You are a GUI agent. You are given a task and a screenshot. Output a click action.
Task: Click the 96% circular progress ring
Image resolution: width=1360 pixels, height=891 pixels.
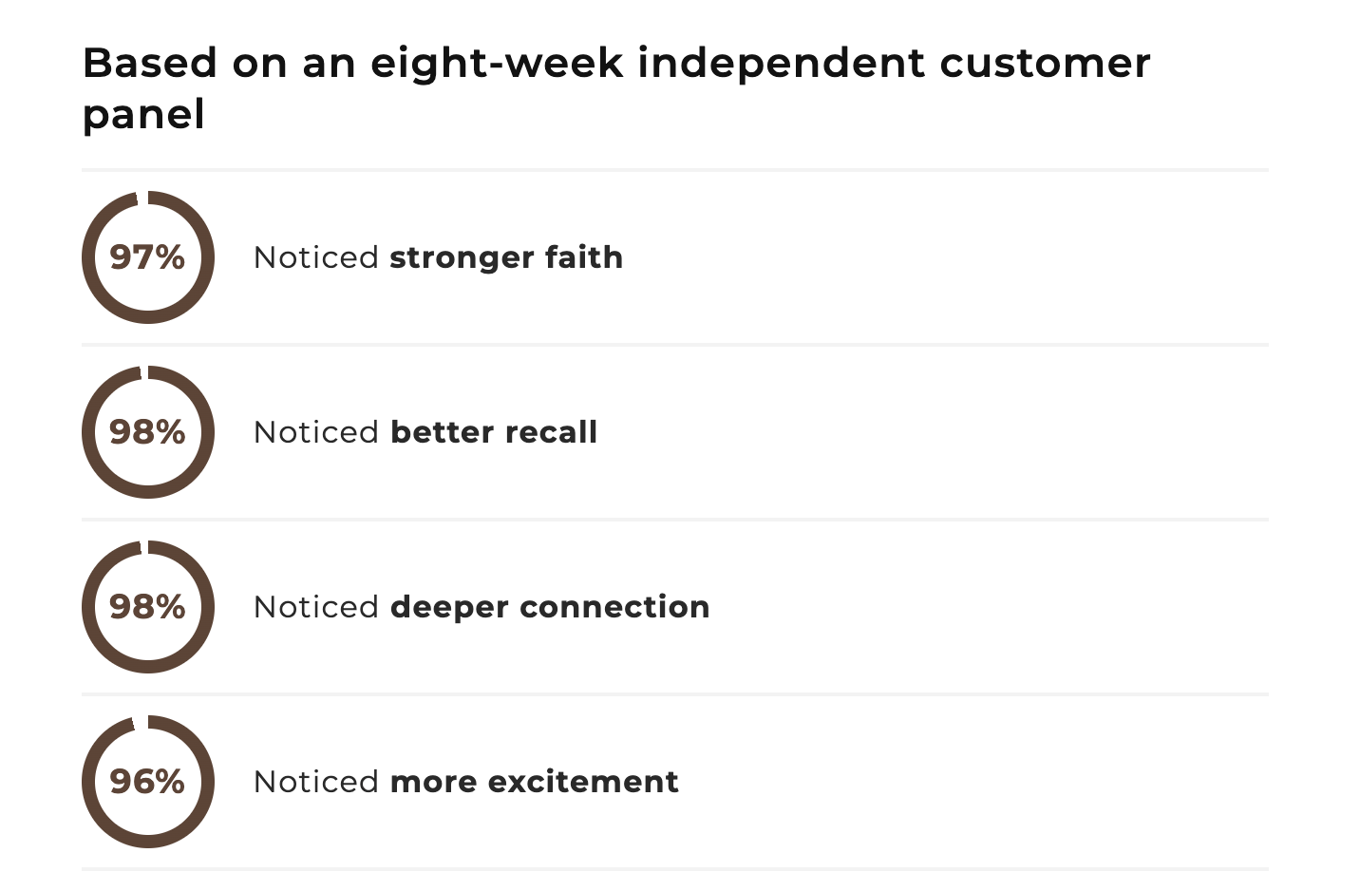148,782
